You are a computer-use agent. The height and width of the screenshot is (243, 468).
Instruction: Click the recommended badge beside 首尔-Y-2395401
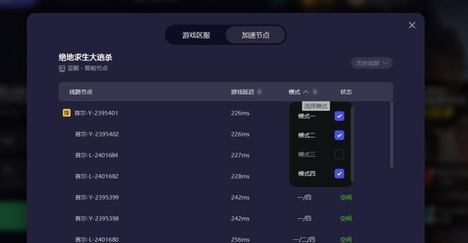pos(67,113)
